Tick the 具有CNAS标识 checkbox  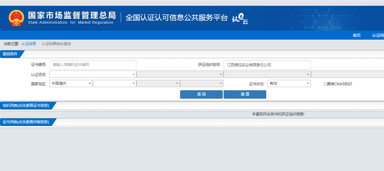(x=325, y=84)
